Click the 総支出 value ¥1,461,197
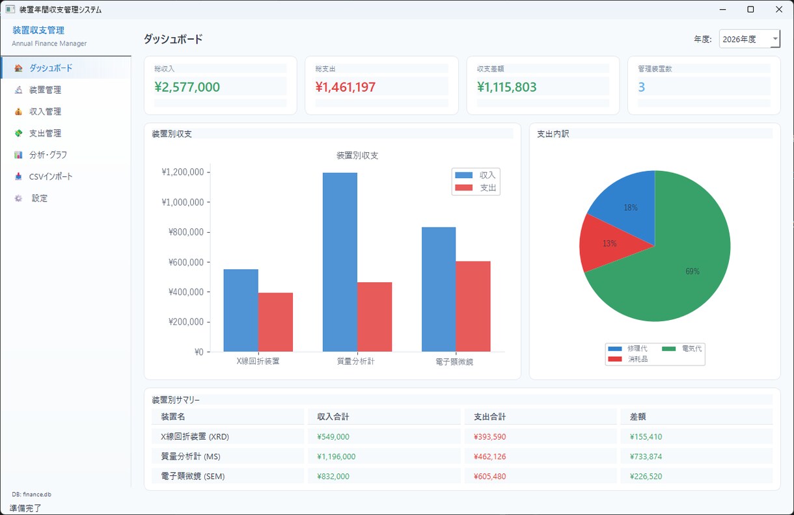 346,86
